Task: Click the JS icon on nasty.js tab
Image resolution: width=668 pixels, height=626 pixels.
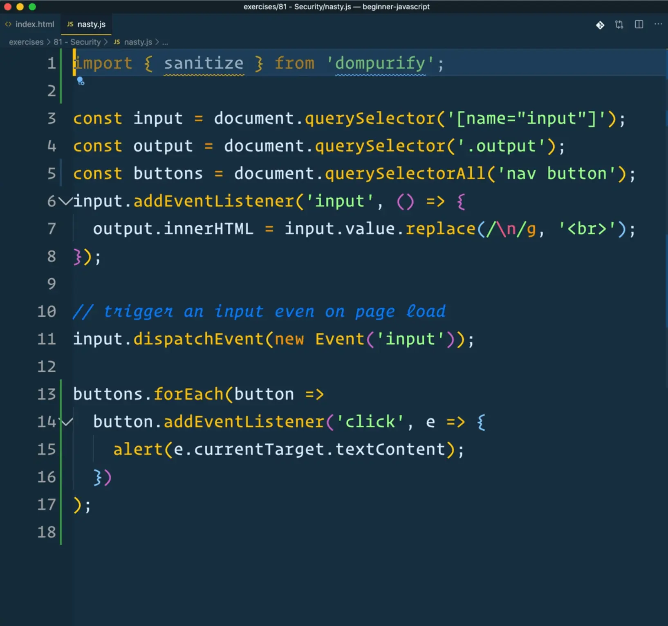Action: tap(70, 25)
